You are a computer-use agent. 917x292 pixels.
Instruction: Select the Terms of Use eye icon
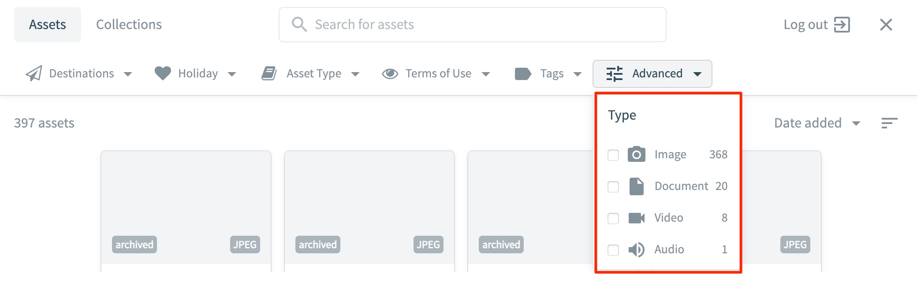(x=390, y=73)
